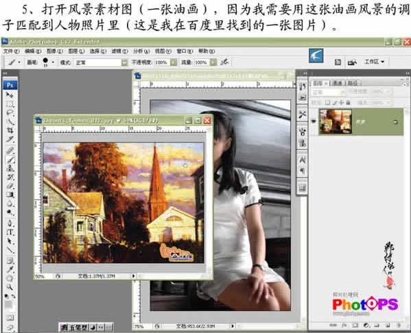The image size is (411, 333).
Task: Open the File menu
Action: point(11,51)
